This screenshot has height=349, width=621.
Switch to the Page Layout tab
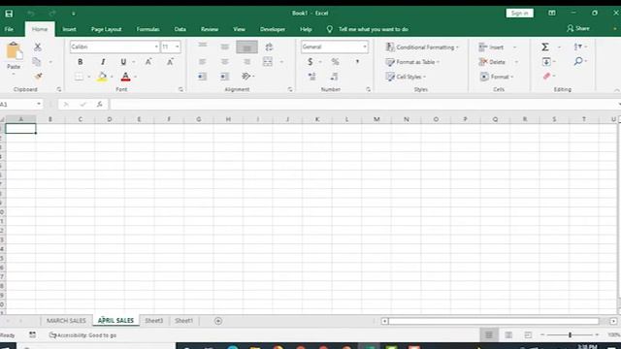click(106, 29)
